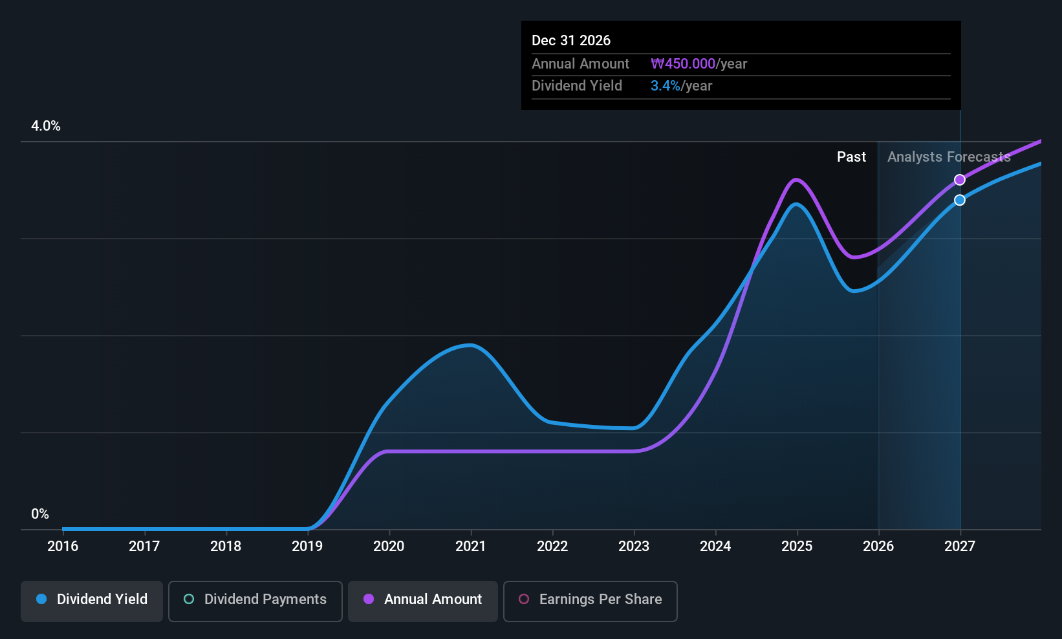Click the 3.4%/year dividend yield value

pos(681,85)
